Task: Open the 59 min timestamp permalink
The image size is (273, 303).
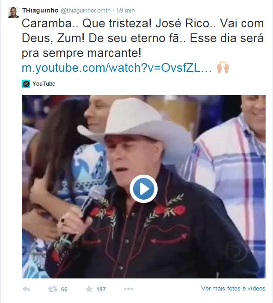Action: tap(125, 11)
